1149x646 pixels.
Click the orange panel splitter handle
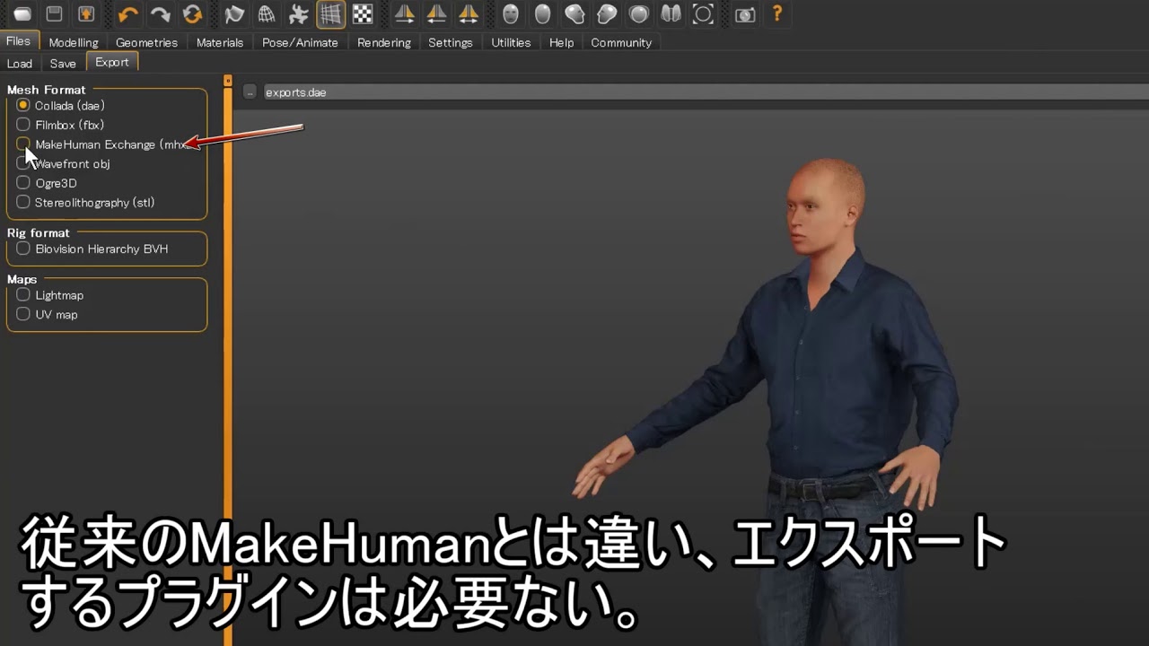click(227, 81)
